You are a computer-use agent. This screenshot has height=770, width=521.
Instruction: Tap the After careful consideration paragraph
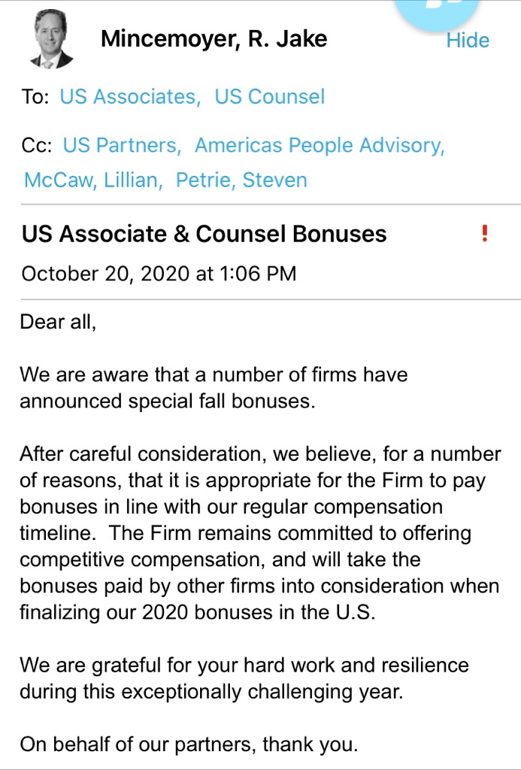[260, 533]
